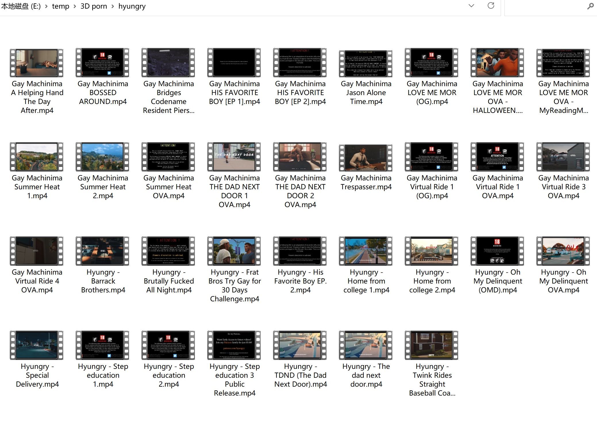Navigate to the temp breadcrumb folder

60,6
